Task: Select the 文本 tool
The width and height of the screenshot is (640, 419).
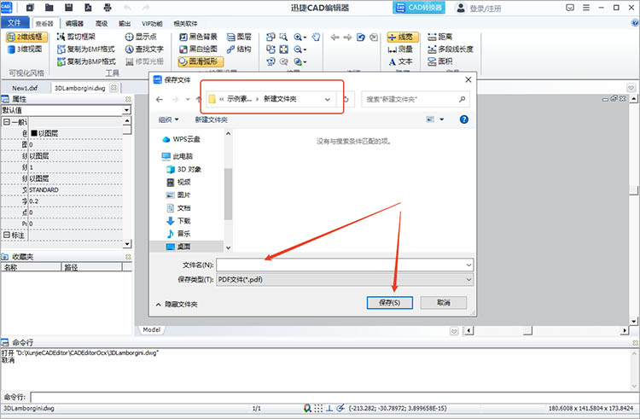Action: [x=400, y=61]
